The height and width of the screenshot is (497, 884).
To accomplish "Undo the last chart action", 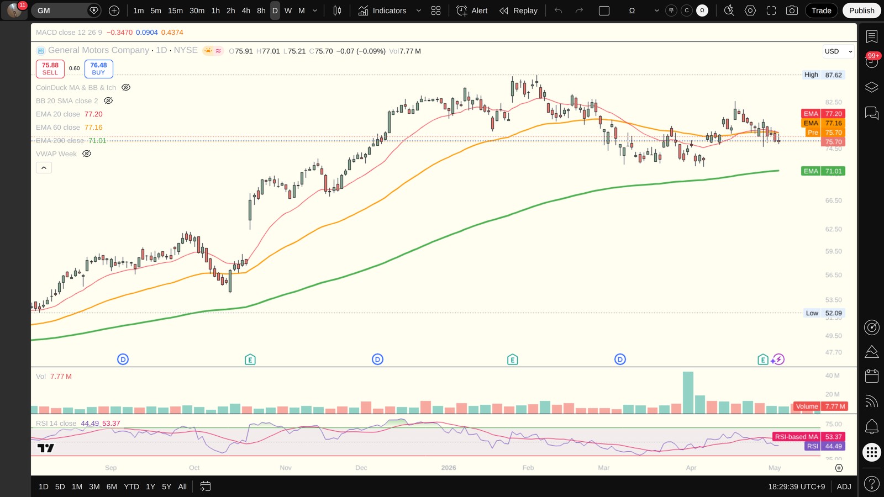I will pos(559,10).
